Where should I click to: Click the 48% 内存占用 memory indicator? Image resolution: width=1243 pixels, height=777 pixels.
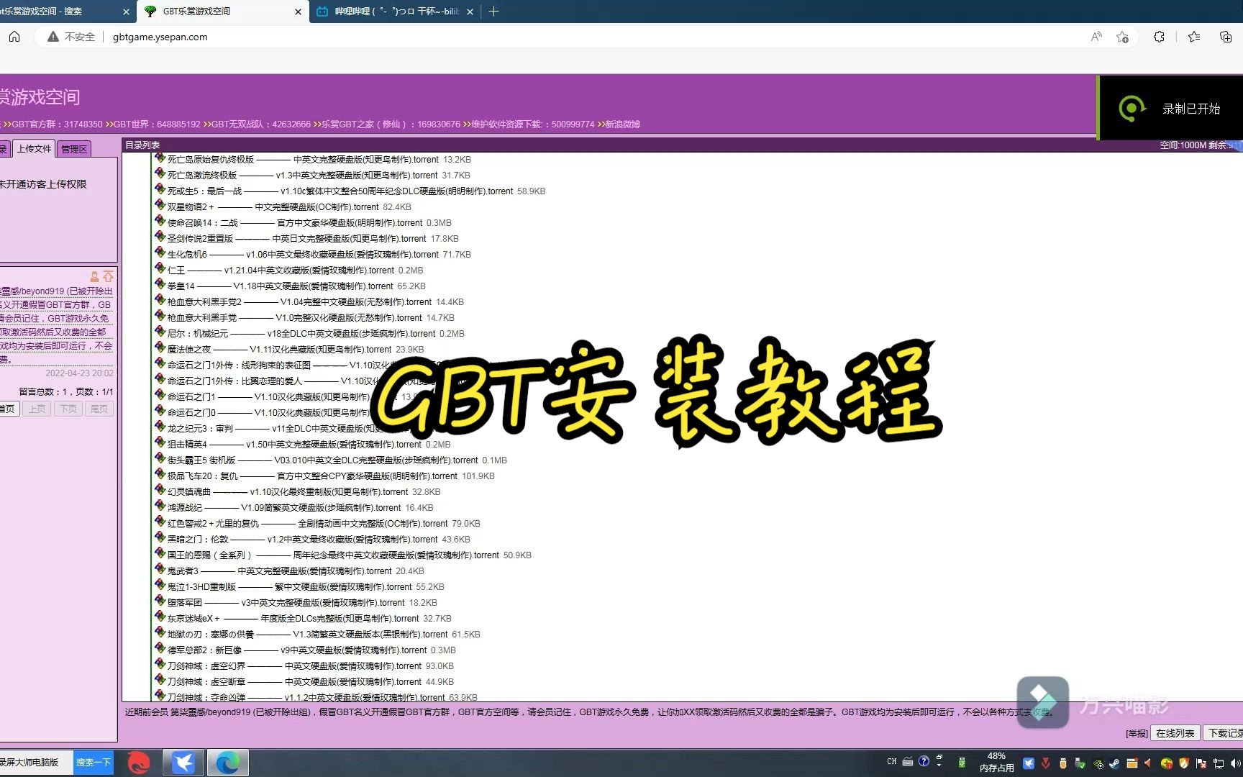996,763
